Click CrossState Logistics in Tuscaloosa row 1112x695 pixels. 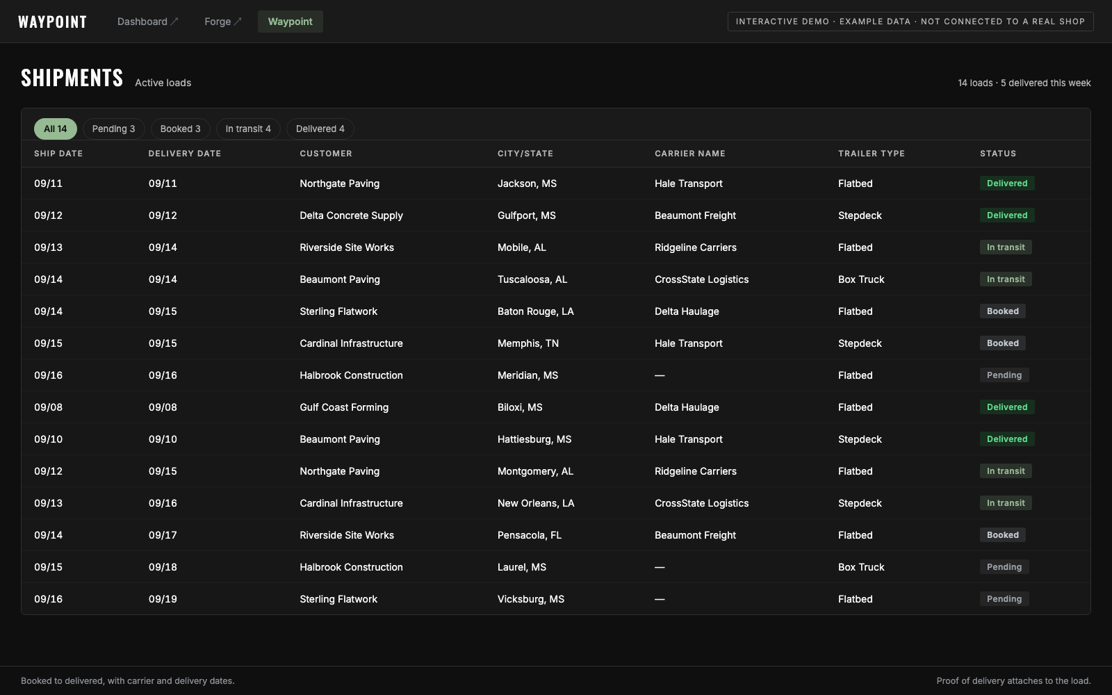pos(702,279)
